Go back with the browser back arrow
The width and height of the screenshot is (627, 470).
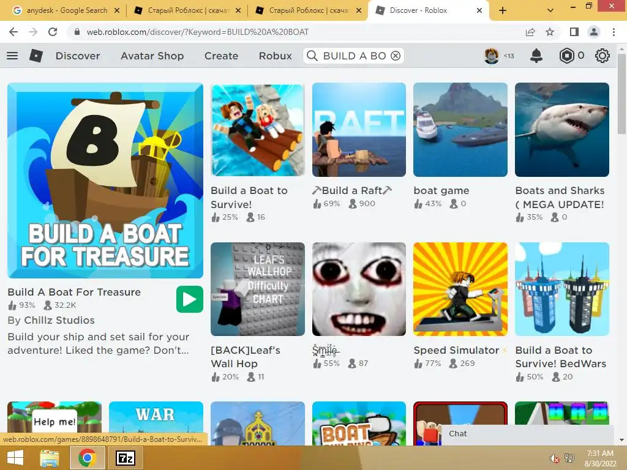pyautogui.click(x=13, y=32)
